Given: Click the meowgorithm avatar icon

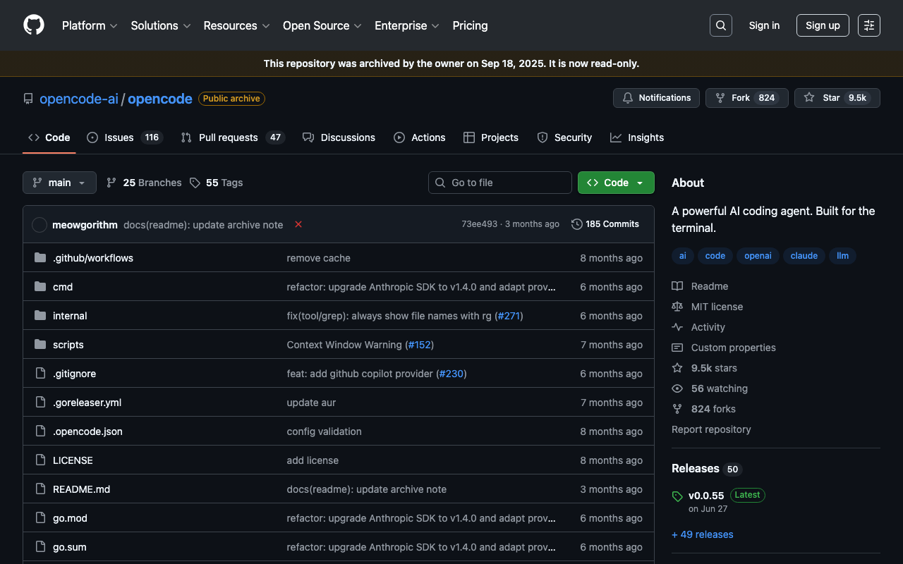Looking at the screenshot, I should (x=40, y=224).
